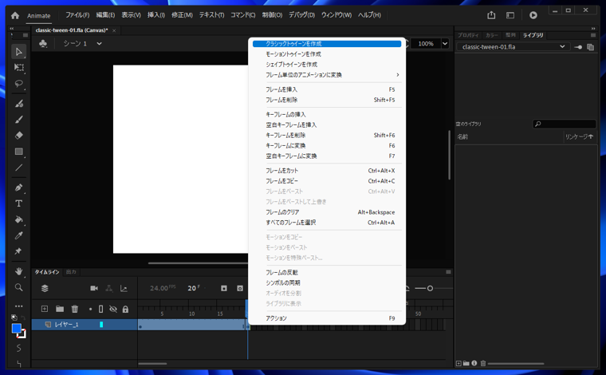Choose キーフレームの挿入 from the context menu
The image size is (606, 375).
[285, 115]
